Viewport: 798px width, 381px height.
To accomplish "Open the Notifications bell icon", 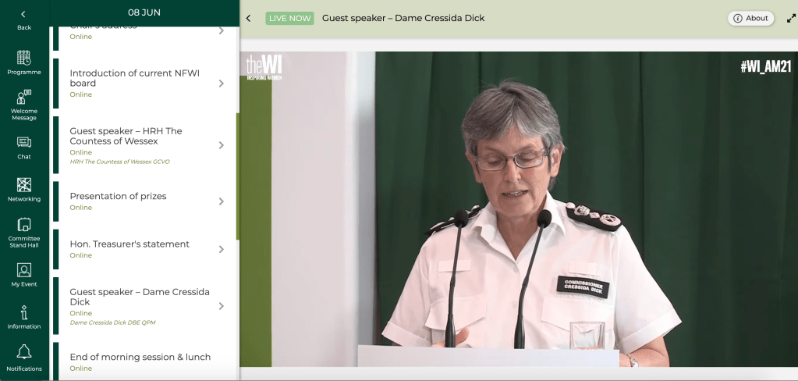I will [x=24, y=352].
